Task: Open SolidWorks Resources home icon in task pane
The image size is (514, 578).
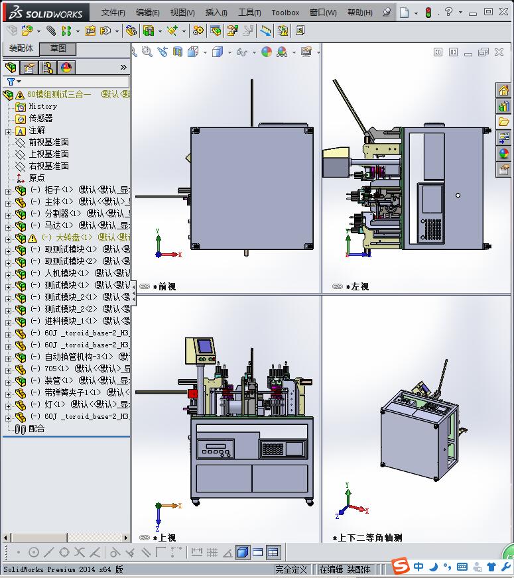Action: point(503,90)
